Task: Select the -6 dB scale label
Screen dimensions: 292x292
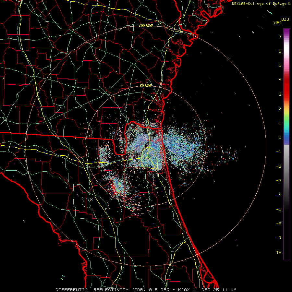Action: (279, 224)
